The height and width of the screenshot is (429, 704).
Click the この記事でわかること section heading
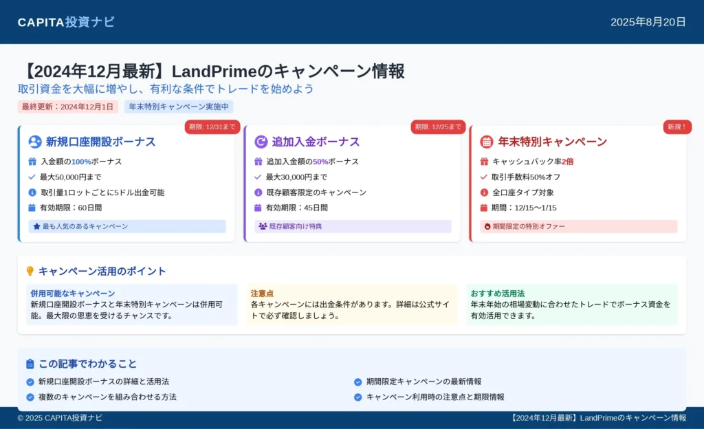coord(87,364)
